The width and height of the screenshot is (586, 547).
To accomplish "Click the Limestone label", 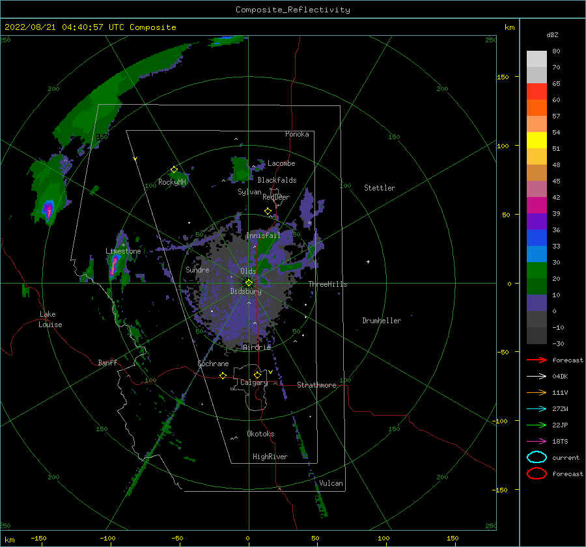I will [x=123, y=251].
